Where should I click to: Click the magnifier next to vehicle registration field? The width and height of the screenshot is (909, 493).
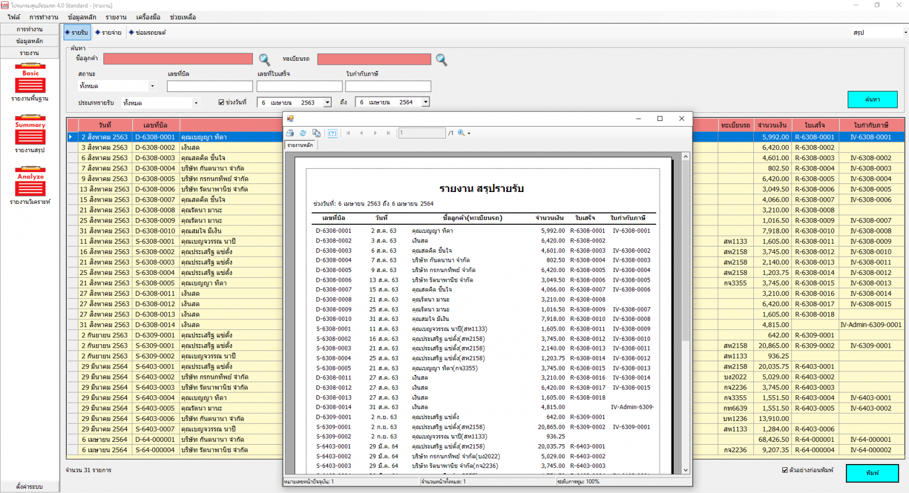441,59
